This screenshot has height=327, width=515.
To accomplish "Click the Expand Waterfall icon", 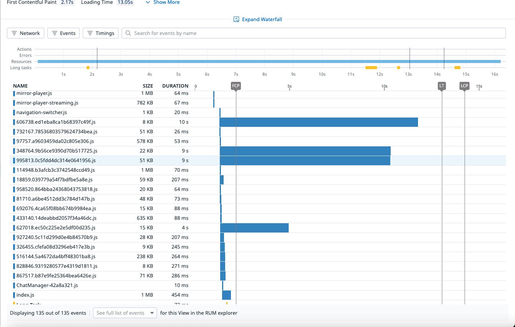I will coord(236,20).
